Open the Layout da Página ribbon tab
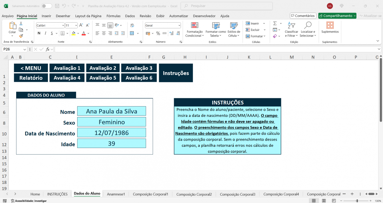This screenshot has height=203, width=383. pyautogui.click(x=88, y=16)
